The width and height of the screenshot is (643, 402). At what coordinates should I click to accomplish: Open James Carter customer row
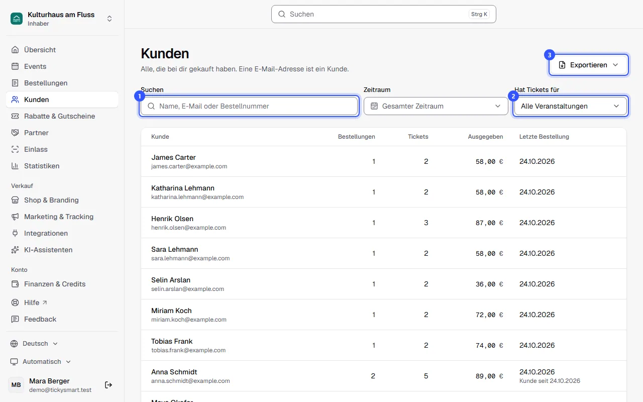384,161
